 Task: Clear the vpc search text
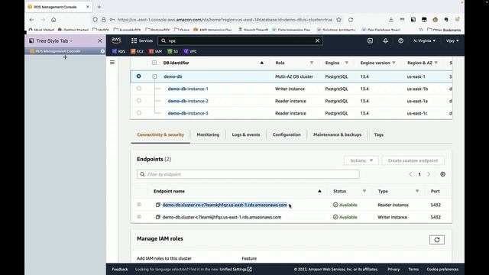point(317,40)
